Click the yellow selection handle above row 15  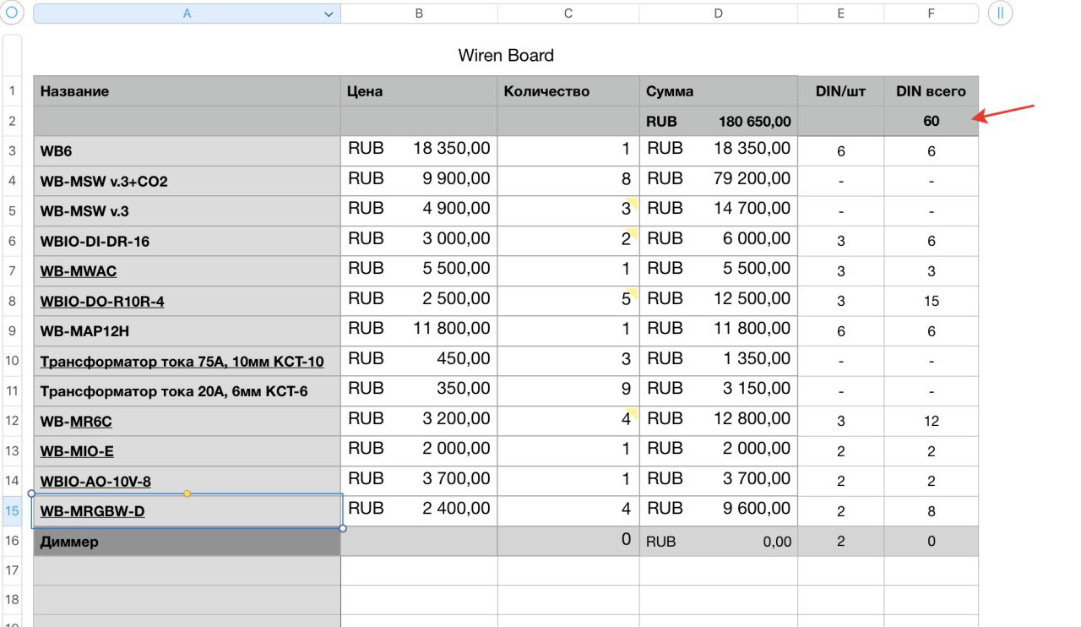click(187, 493)
